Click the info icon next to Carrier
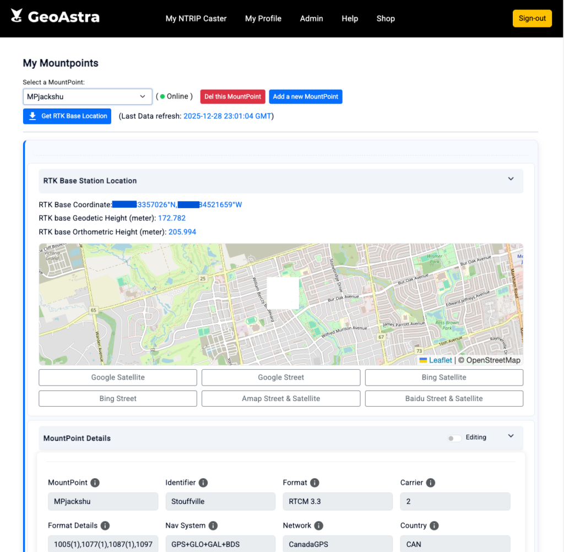The height and width of the screenshot is (552, 564). point(431,483)
